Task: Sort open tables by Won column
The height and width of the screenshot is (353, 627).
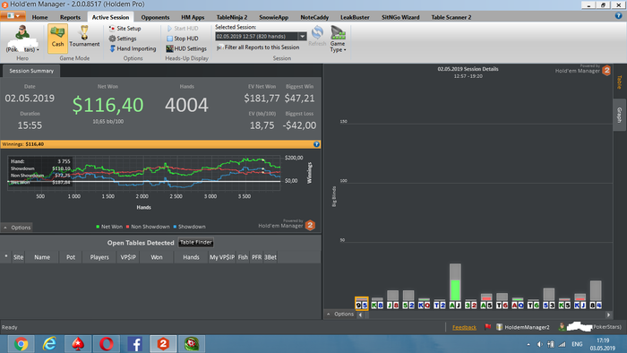Action: click(157, 257)
